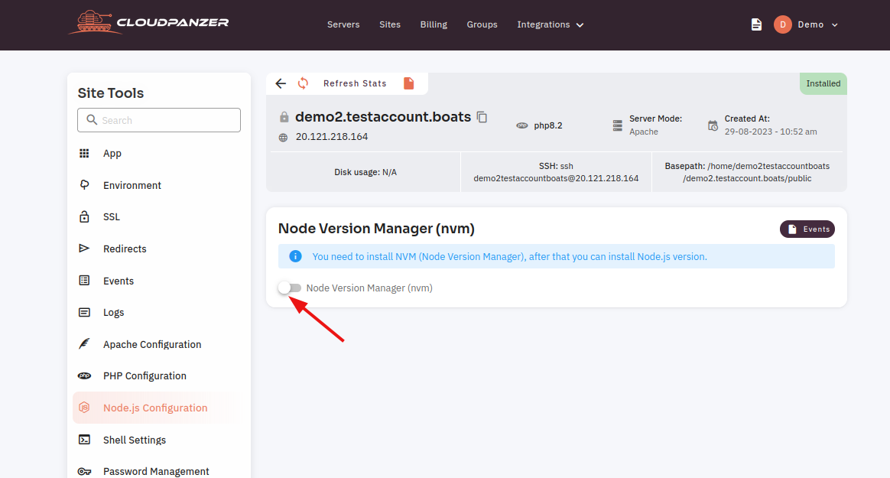Image resolution: width=890 pixels, height=478 pixels.
Task: Open the orange file icon beside Refresh Stats
Action: click(408, 83)
